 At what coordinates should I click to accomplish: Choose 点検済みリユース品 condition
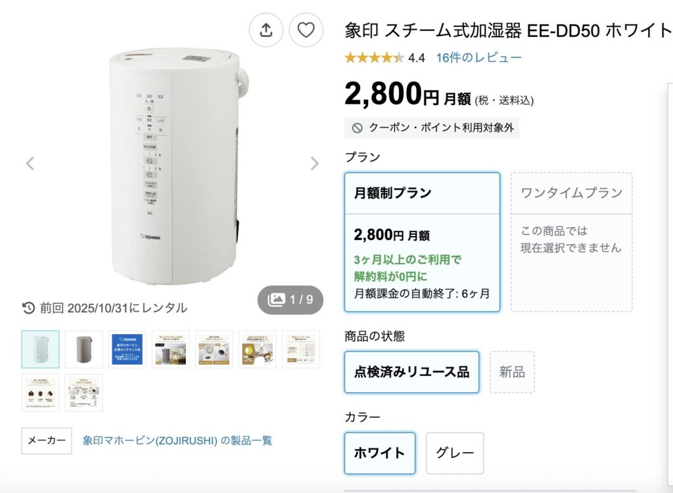point(411,372)
